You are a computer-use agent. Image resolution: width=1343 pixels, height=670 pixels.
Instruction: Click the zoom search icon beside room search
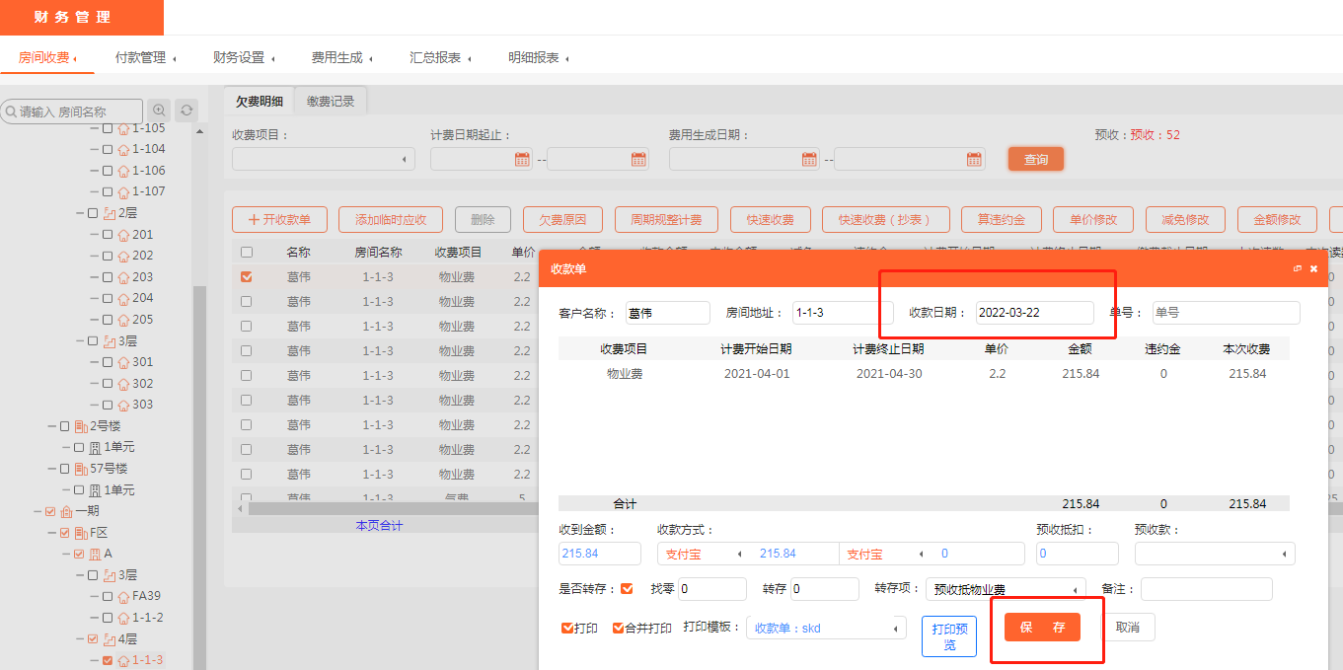click(158, 111)
